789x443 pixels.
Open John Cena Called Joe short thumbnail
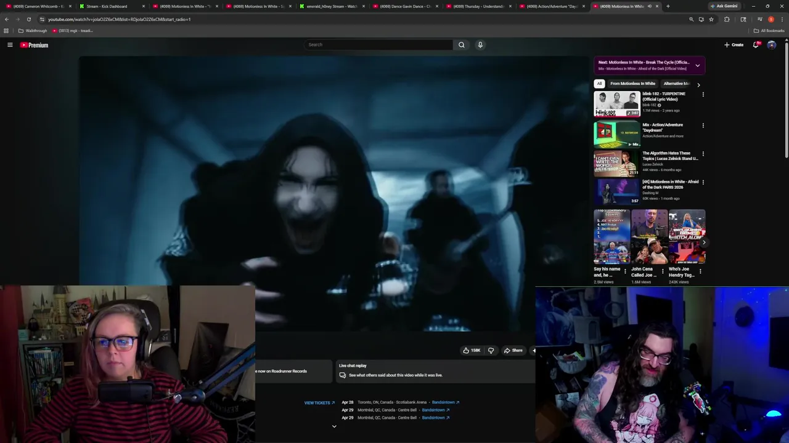click(649, 237)
